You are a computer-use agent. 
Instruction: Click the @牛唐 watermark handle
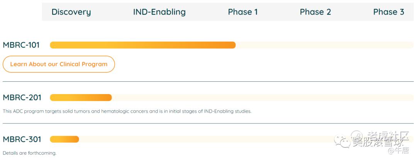398,150
